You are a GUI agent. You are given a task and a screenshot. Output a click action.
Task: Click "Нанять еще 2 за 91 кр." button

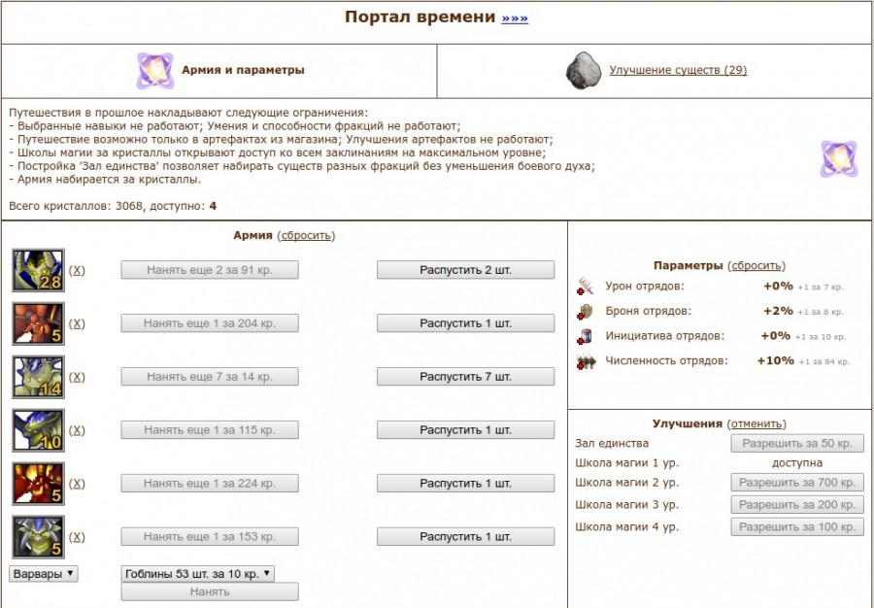210,270
